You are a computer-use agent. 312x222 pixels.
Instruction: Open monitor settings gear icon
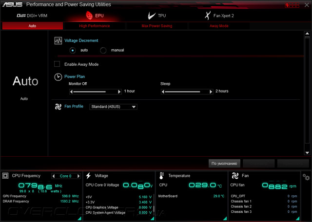[x=306, y=177]
